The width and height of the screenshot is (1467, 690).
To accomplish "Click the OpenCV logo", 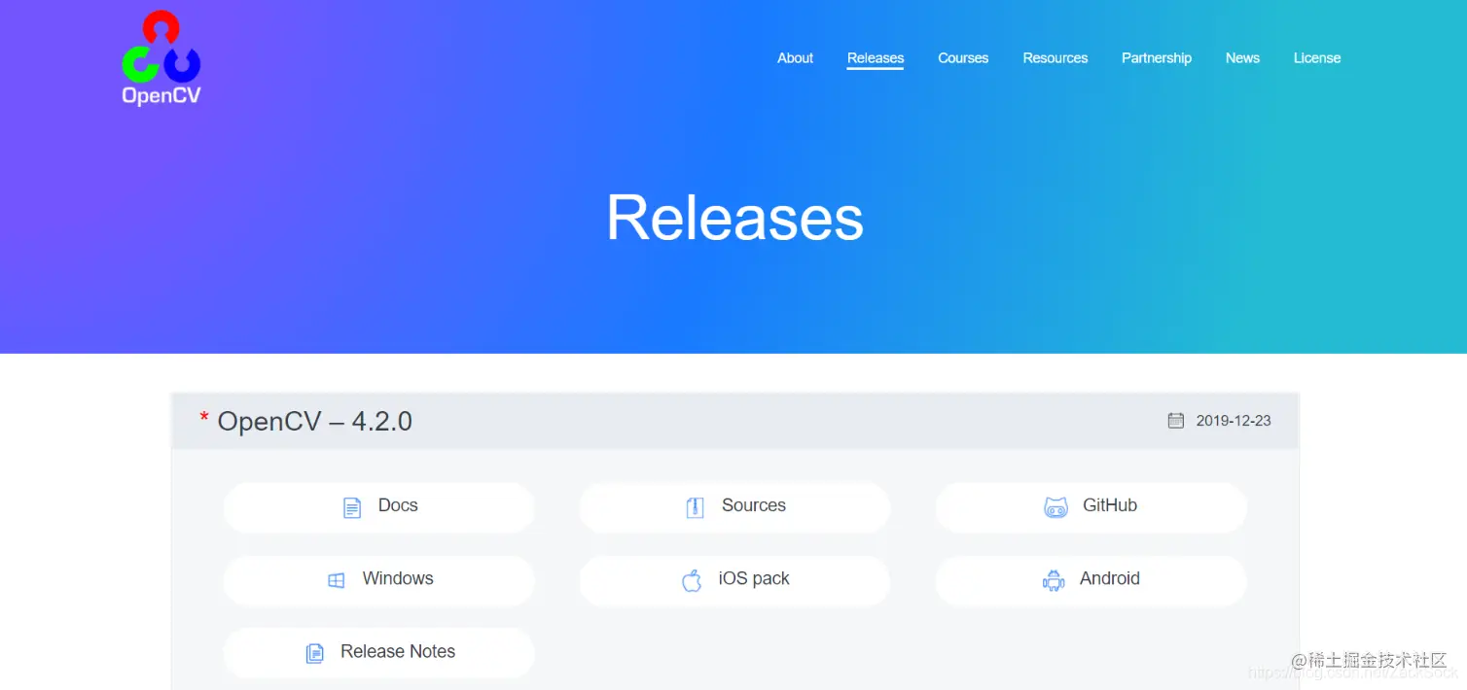I will tap(161, 58).
